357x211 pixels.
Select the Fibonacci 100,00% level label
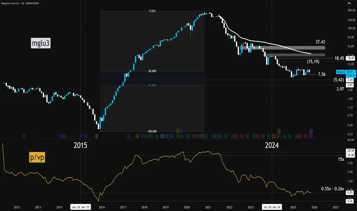coord(152,131)
